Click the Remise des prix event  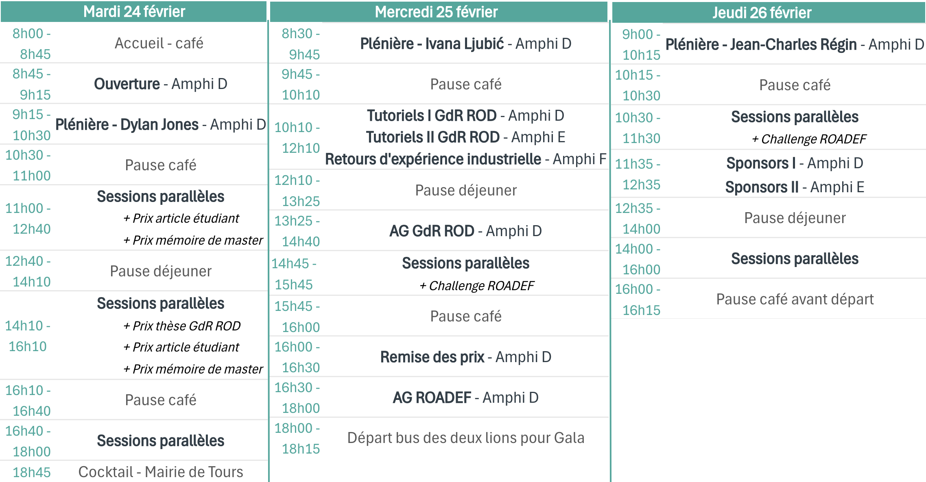[x=465, y=357]
